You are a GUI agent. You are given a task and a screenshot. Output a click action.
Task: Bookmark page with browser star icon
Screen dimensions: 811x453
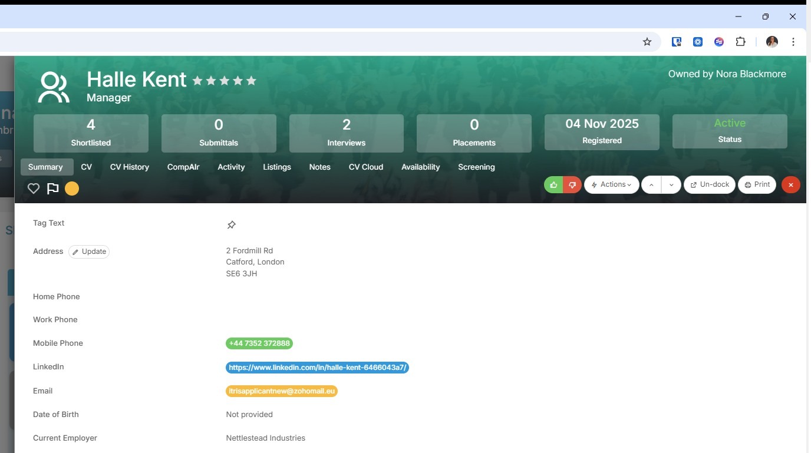pos(647,42)
